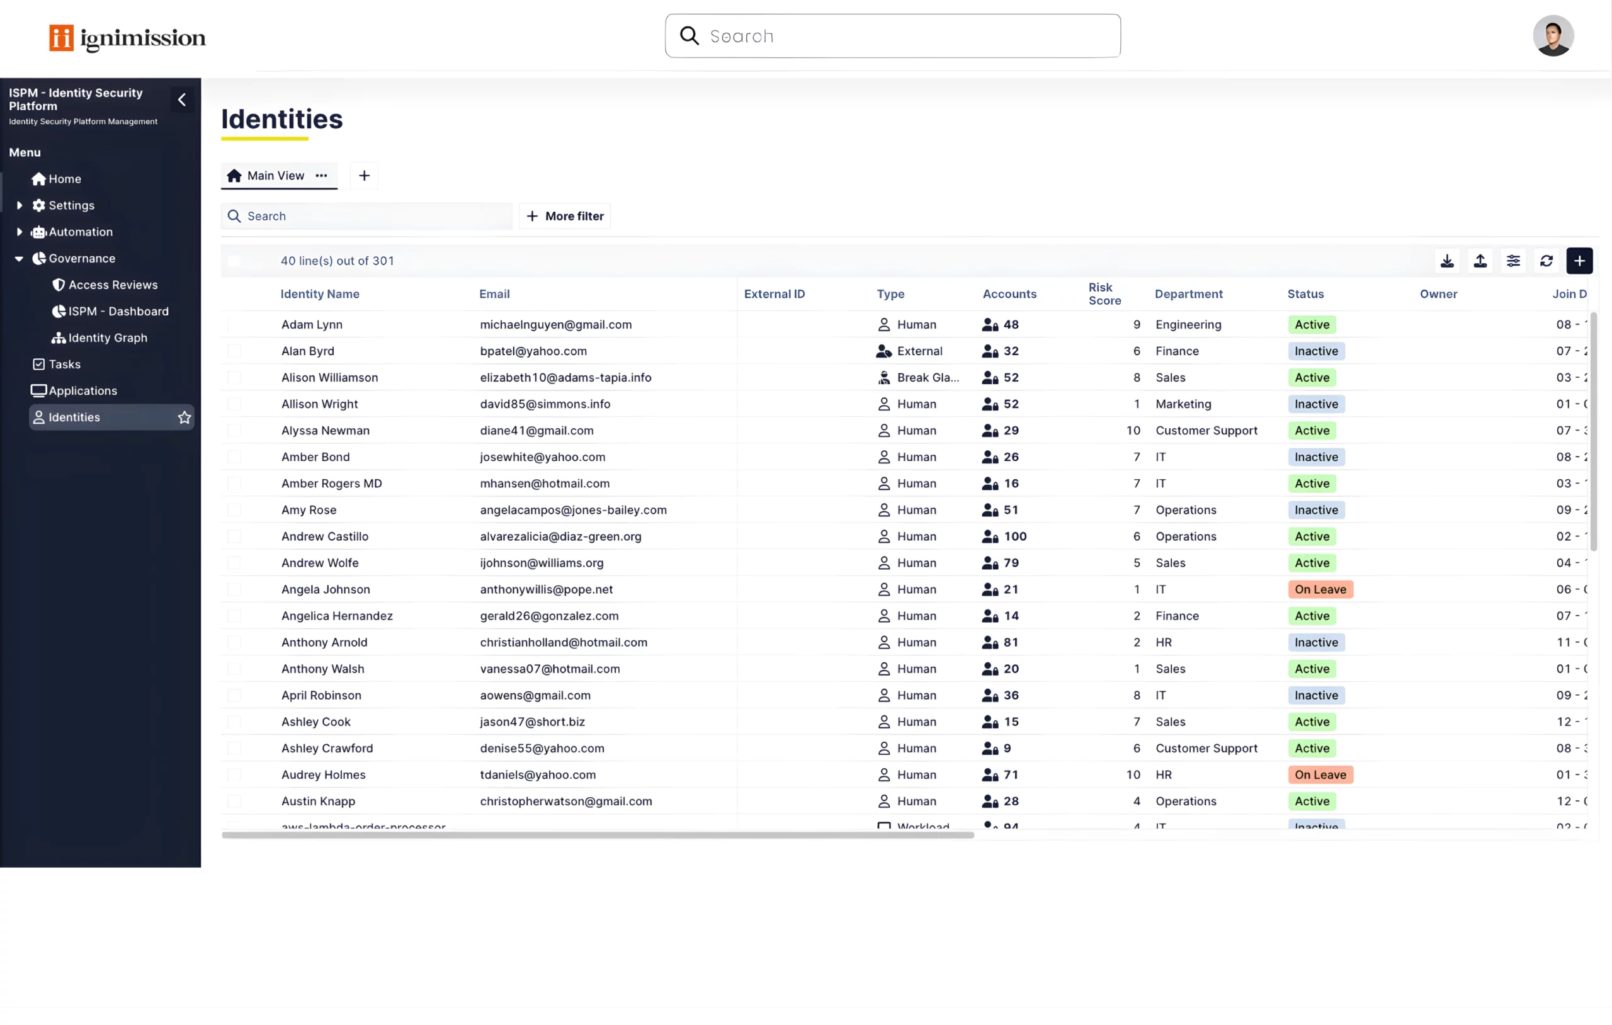Toggle the select-all checkbox in table header
The width and height of the screenshot is (1612, 1025).
click(234, 261)
